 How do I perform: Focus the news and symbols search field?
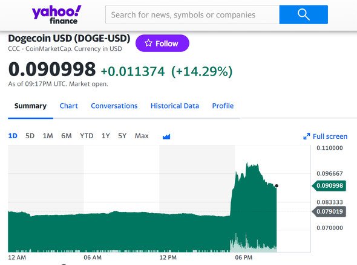click(192, 14)
